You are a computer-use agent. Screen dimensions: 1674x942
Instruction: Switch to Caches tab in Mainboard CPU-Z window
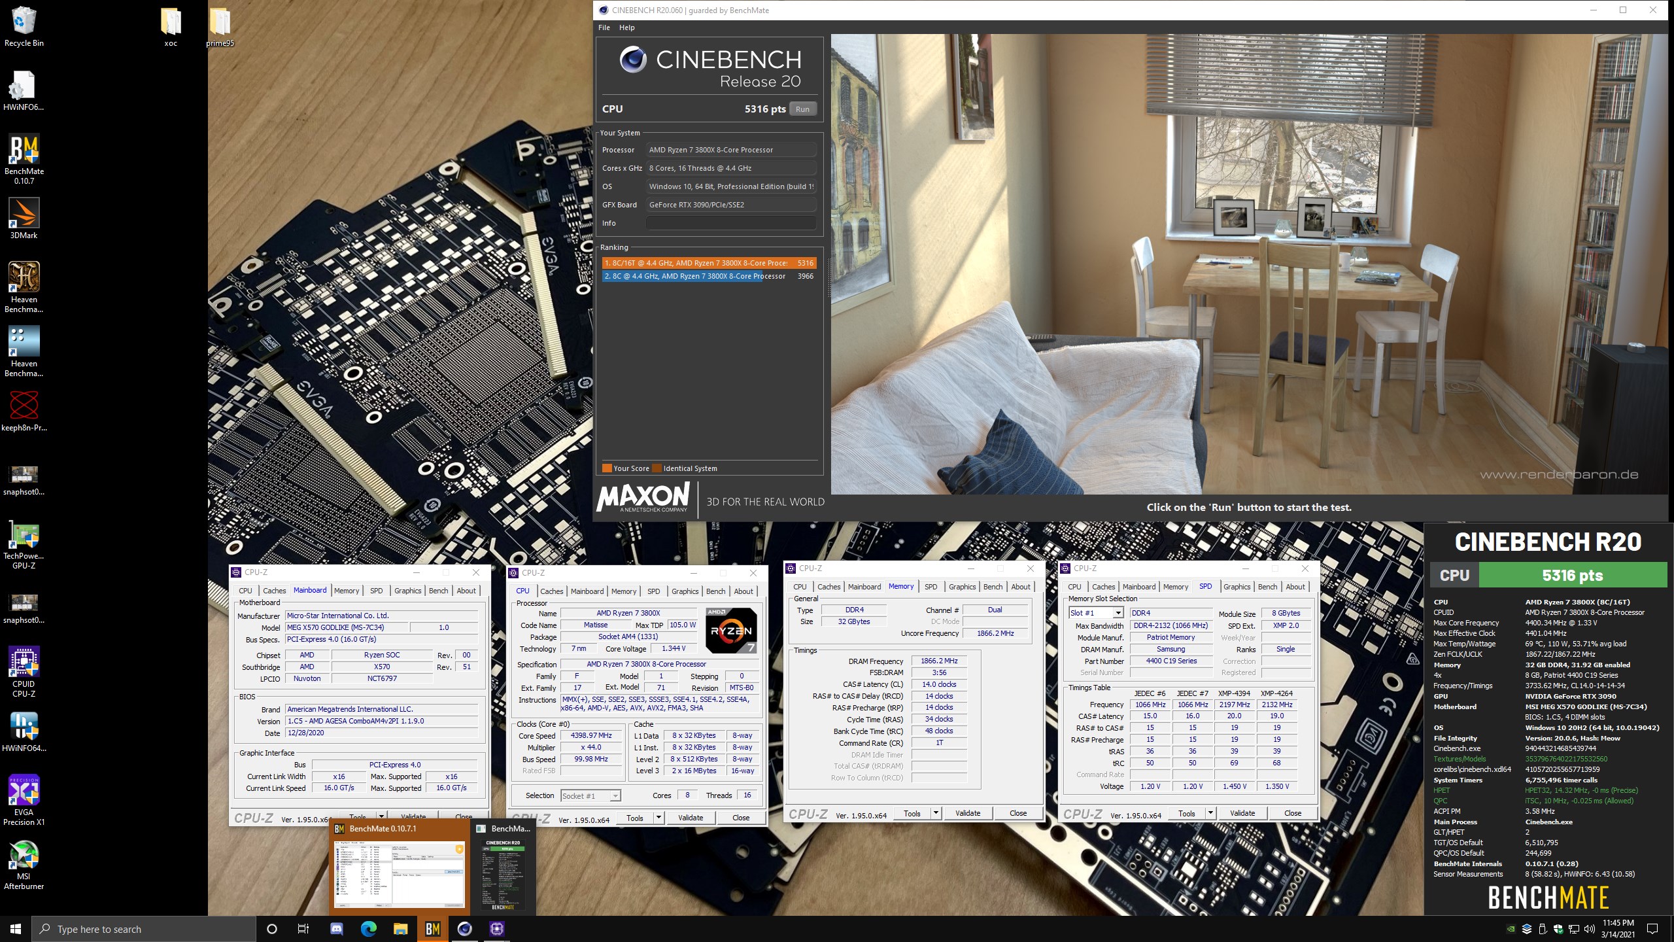274,591
